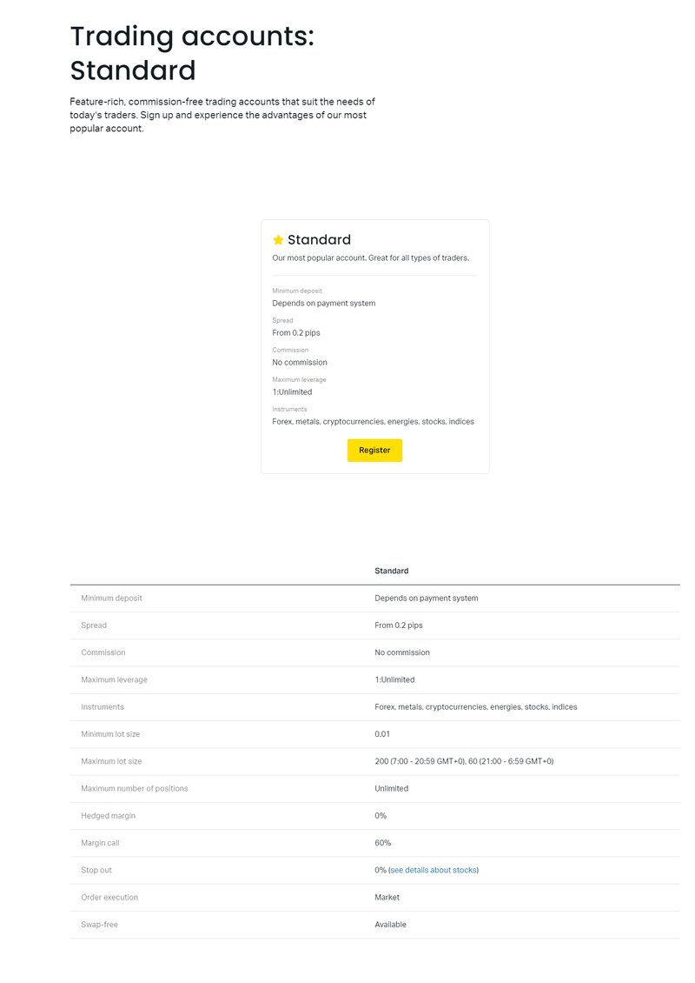The image size is (695, 983).
Task: Click the intro paragraph starting 'Feature-rich, commission-free'
Action: tap(222, 115)
